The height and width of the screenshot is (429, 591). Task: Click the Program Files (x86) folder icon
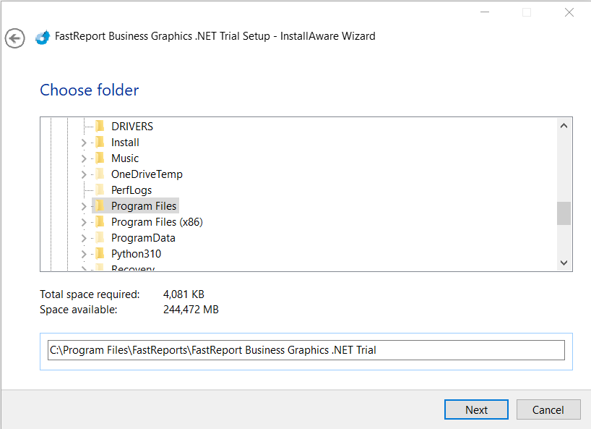100,221
